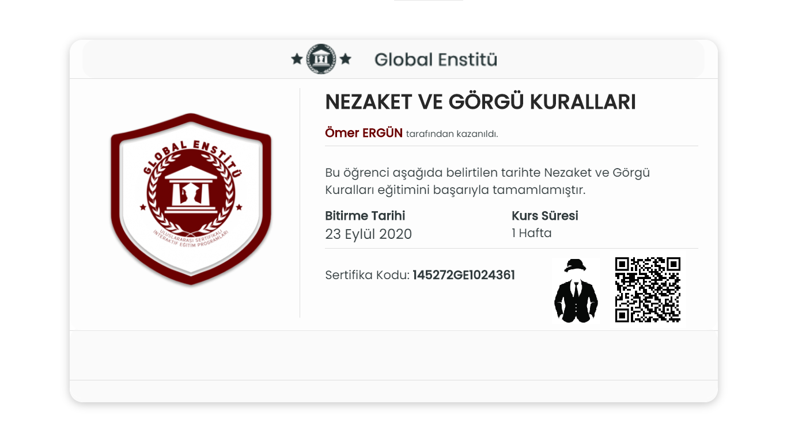Click the 1 Hafta duration text
This screenshot has width=787, height=442.
[532, 233]
